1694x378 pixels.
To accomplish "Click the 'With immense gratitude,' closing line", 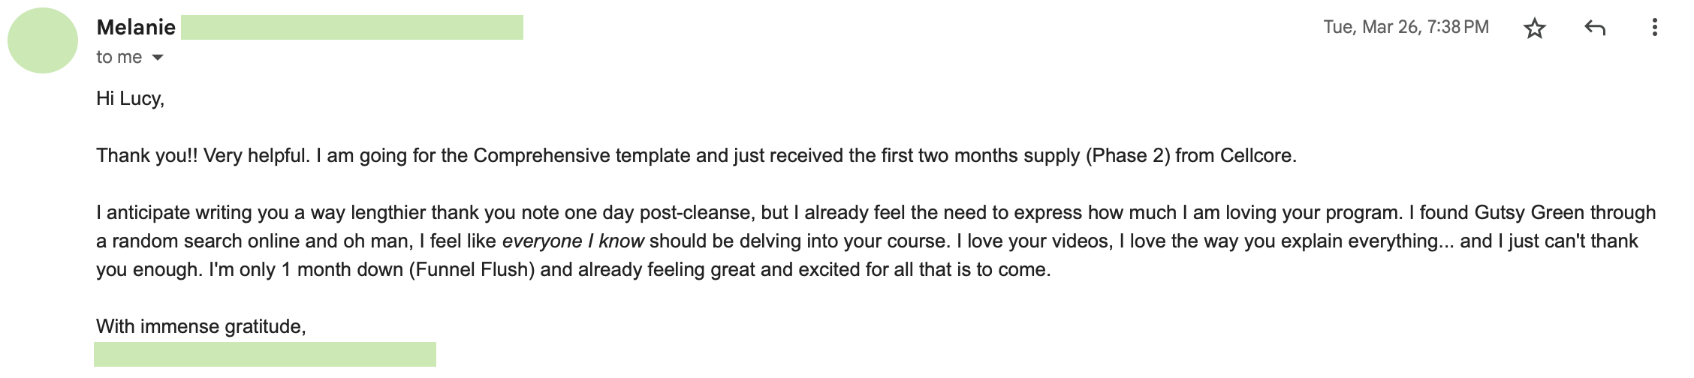I will pyautogui.click(x=200, y=326).
